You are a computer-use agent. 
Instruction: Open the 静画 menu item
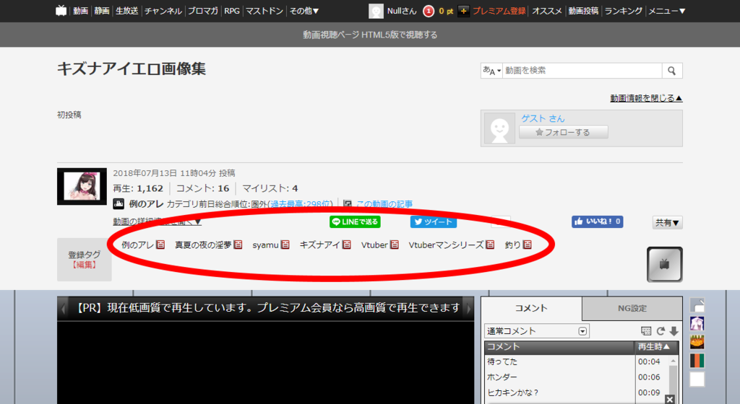pyautogui.click(x=101, y=10)
